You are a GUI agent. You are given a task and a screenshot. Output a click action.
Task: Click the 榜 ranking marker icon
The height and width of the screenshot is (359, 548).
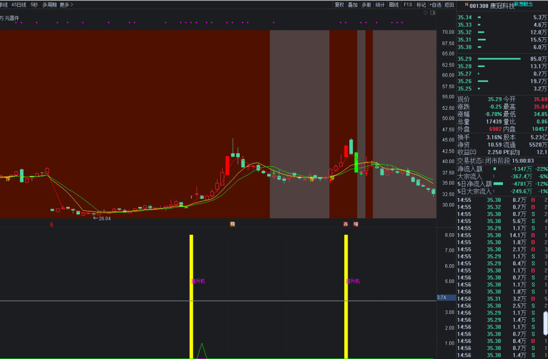tap(232, 224)
